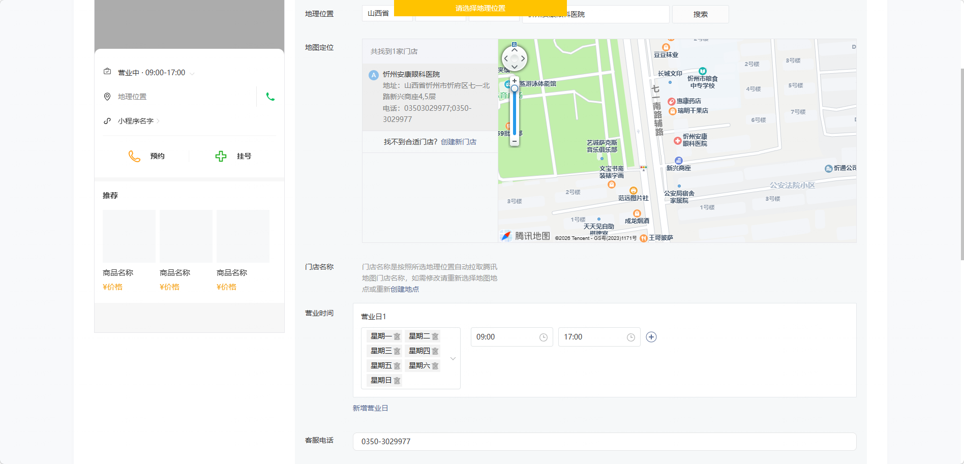Click the 惠康药店 pharmacy marker on map
The image size is (964, 464).
pos(671,102)
